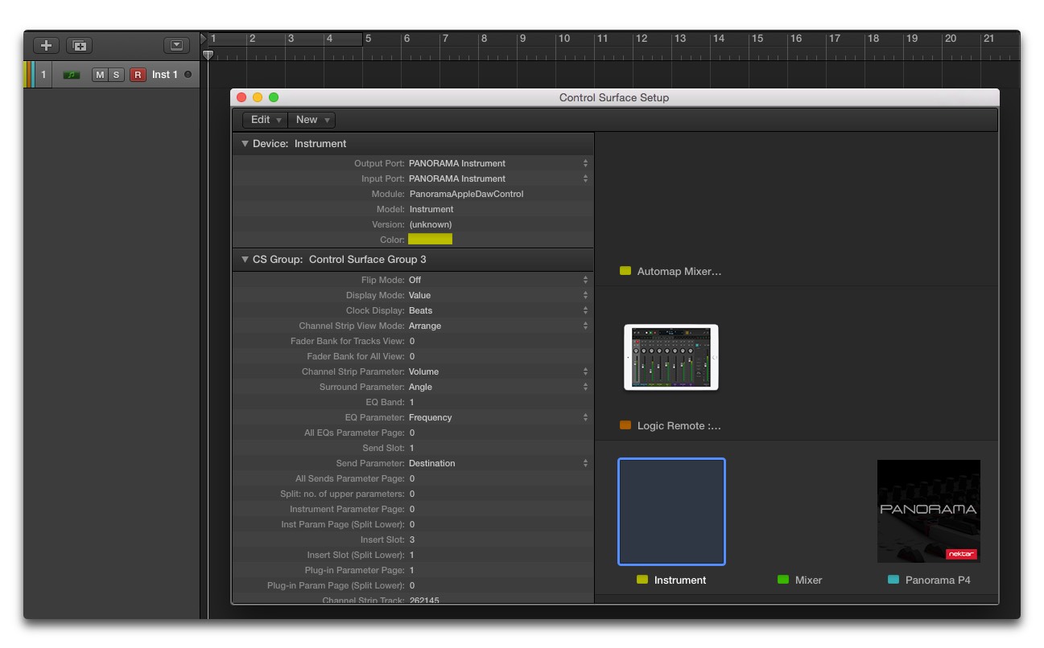The height and width of the screenshot is (648, 1044).
Task: Click the EQ Band value field
Action: coord(412,402)
